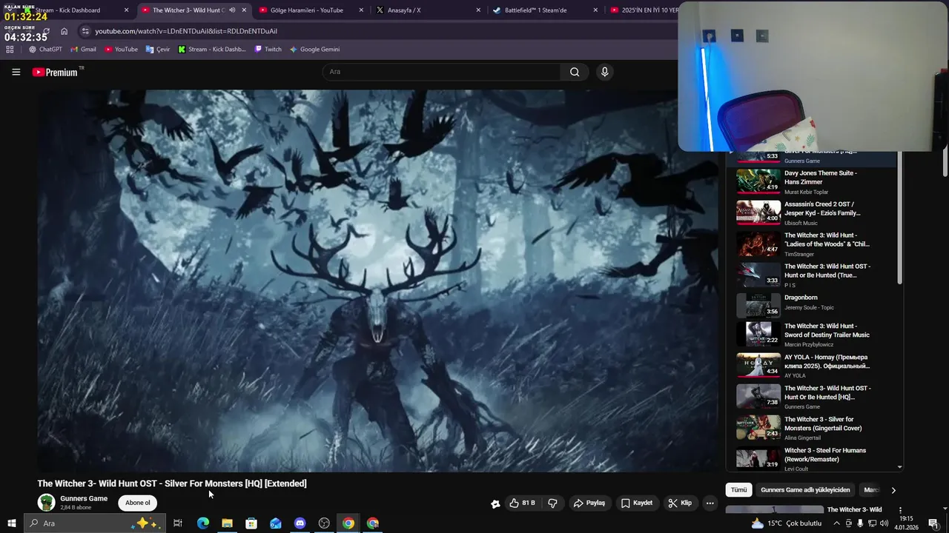
Task: Play Witcher 3 Steel For Humans item
Action: click(812, 458)
